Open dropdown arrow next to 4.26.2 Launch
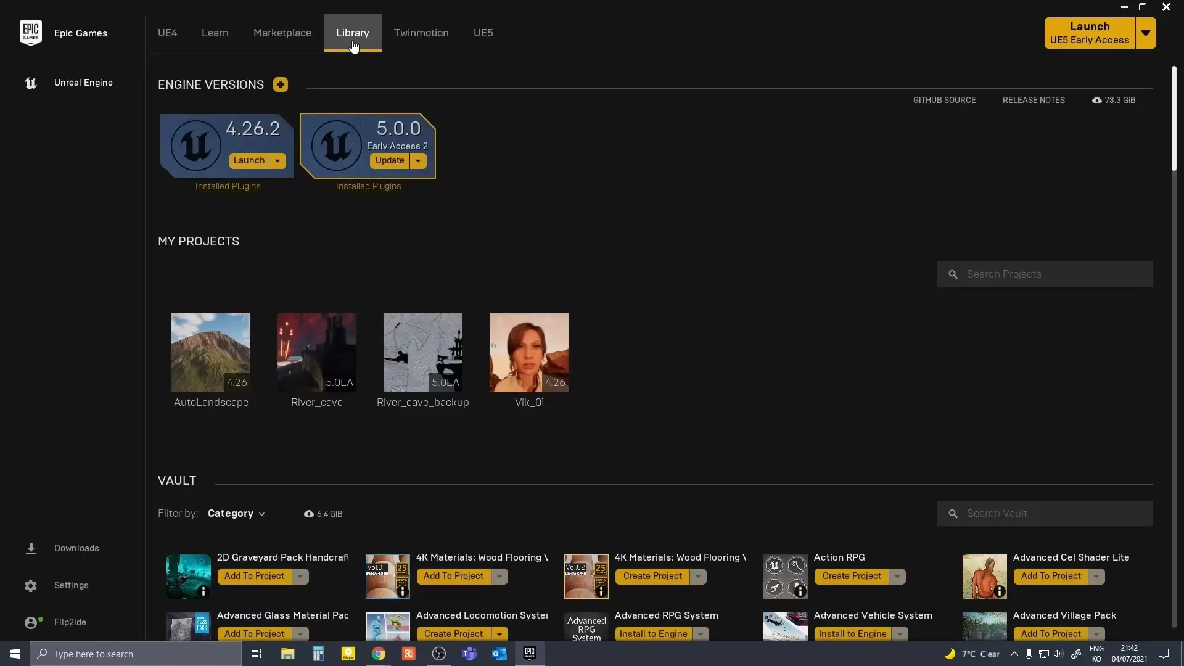Screen dimensions: 1184x666 [277, 161]
